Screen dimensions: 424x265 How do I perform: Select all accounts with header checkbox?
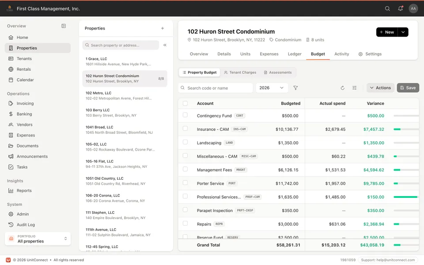(x=185, y=103)
